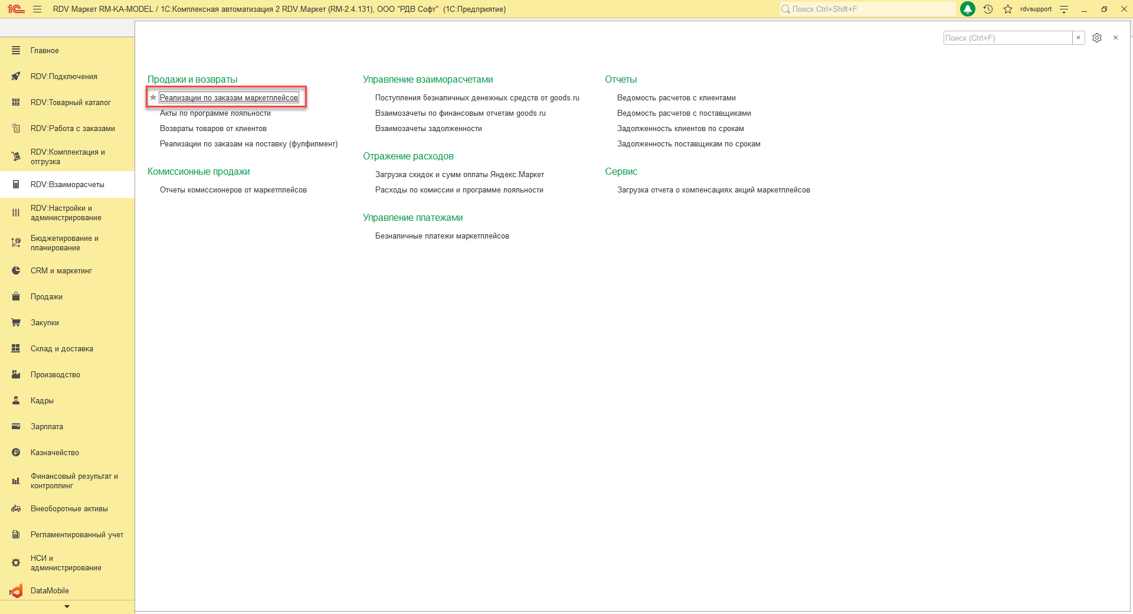This screenshot has width=1133, height=614.
Task: Click the Главное section icon
Action: [x=16, y=51]
